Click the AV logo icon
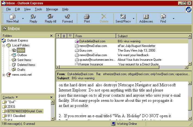 click(188, 9)
